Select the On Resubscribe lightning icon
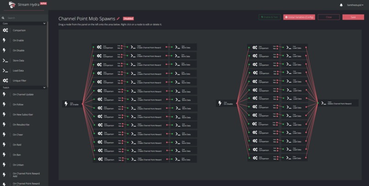The height and width of the screenshot is (186, 369). pyautogui.click(x=4, y=124)
